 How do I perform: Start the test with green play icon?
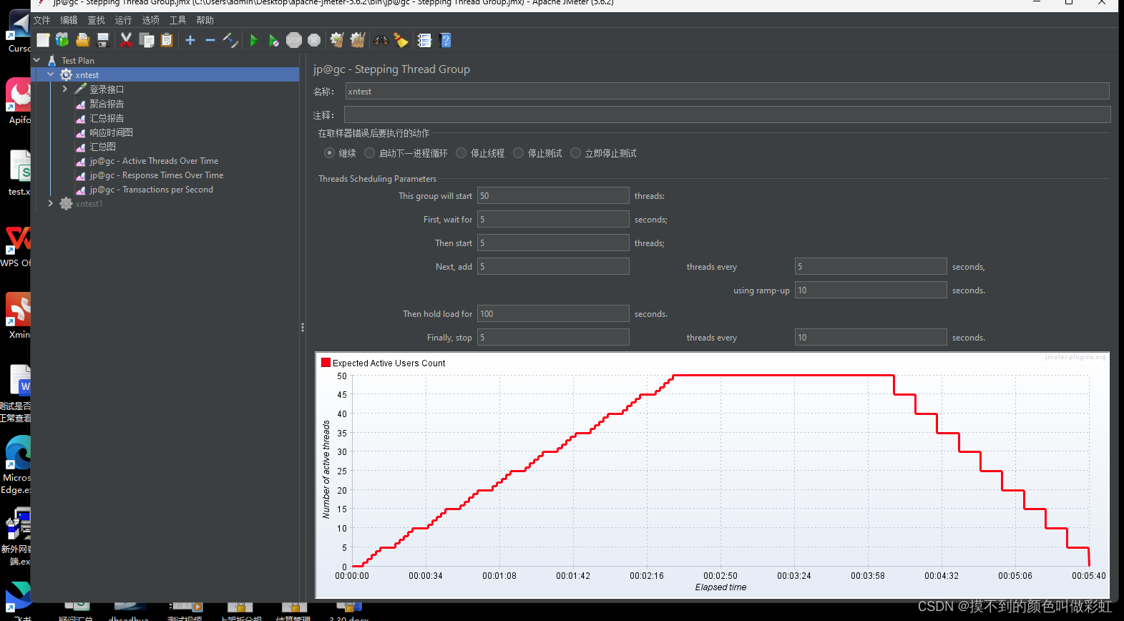click(253, 40)
